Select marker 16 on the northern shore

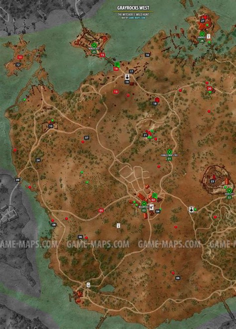[147, 55]
